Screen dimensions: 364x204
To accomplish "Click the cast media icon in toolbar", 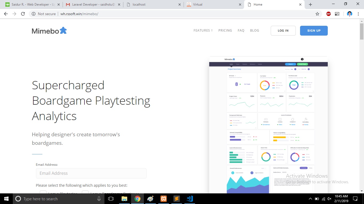I will point(337,14).
